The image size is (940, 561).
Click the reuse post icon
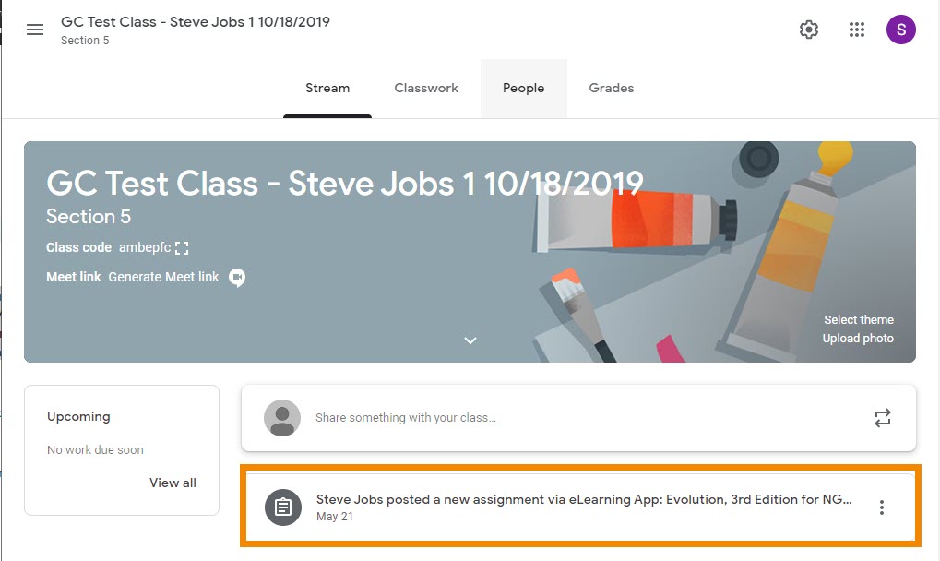click(x=883, y=418)
